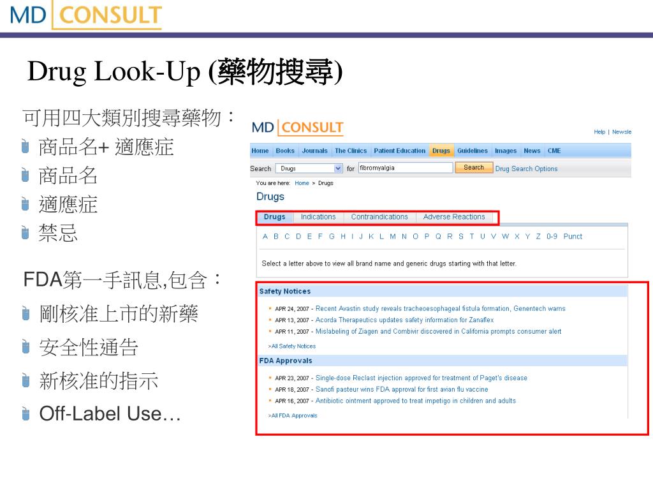Browse drugs starting with letter O

tap(415, 237)
